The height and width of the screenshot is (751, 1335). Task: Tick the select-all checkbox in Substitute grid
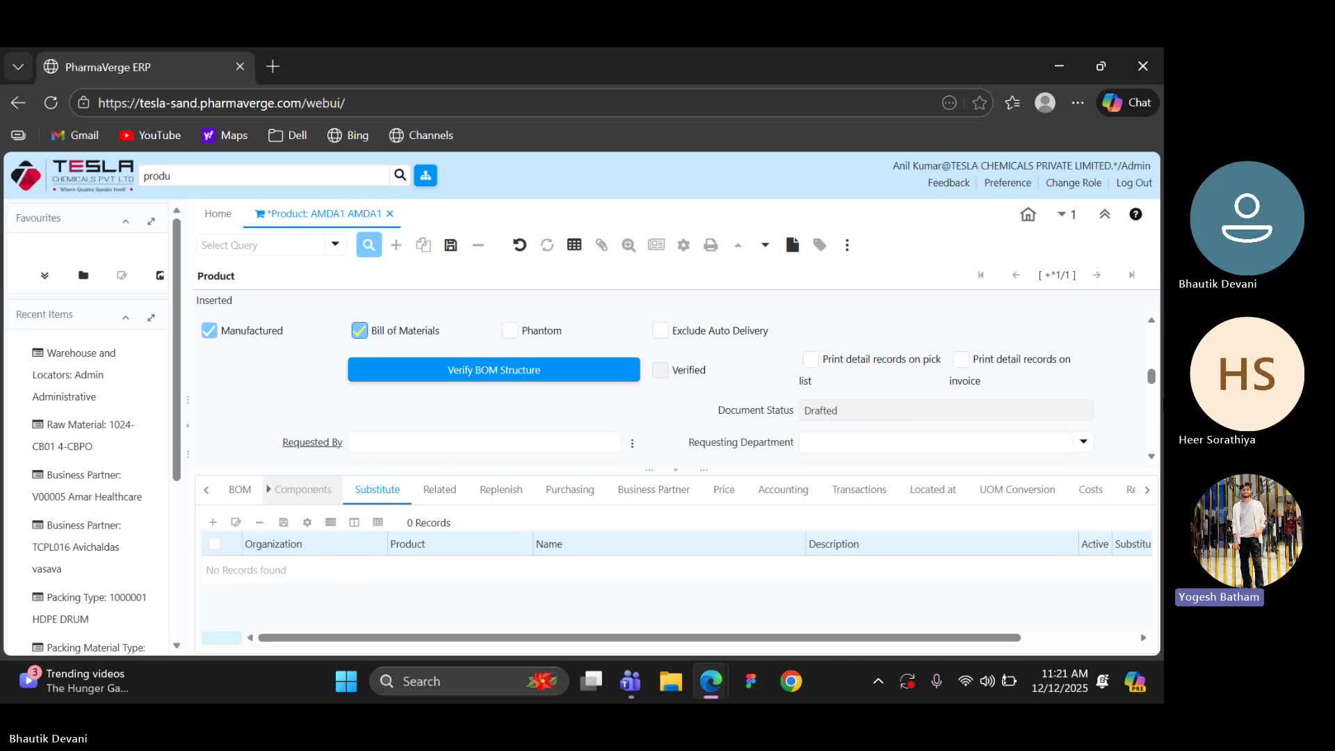[x=214, y=544]
